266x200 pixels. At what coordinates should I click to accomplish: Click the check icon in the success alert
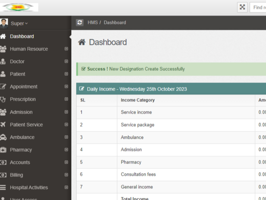point(83,69)
